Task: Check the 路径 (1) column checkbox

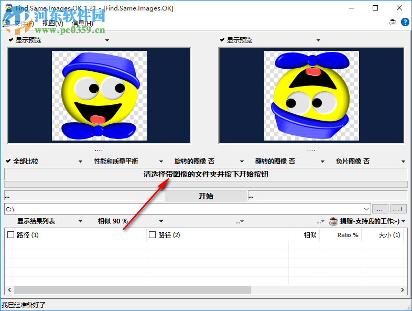Action: point(11,234)
